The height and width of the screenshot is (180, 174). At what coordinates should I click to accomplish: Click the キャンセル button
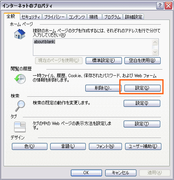pos(121,173)
